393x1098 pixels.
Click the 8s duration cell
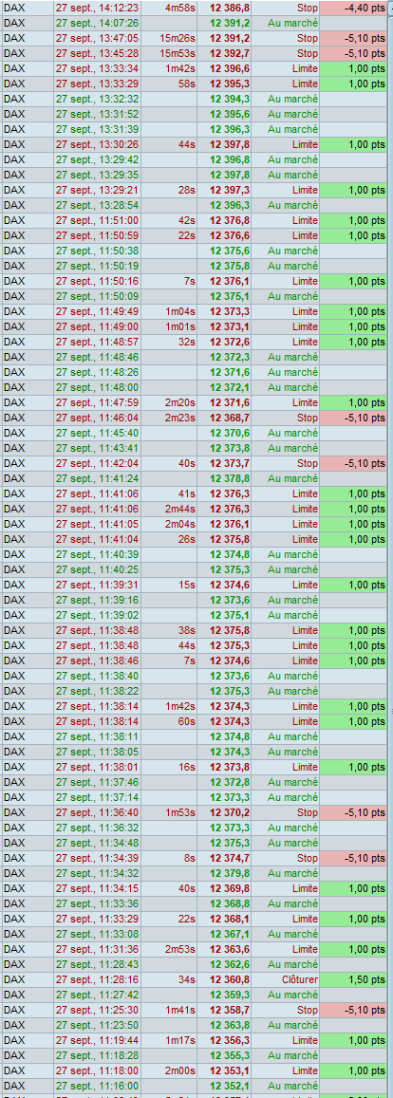tap(170, 857)
